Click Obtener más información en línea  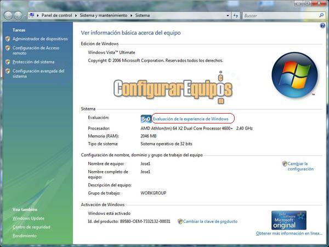click(x=289, y=233)
